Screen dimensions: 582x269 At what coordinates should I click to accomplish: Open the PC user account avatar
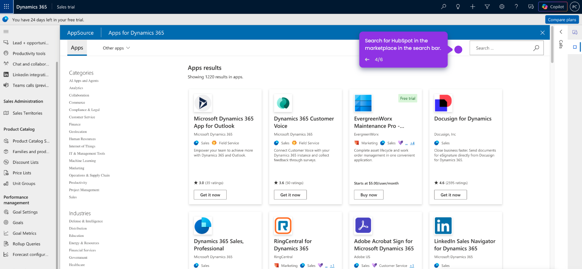coord(575,7)
